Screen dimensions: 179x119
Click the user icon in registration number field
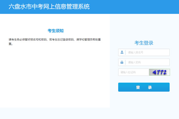coord(122,52)
